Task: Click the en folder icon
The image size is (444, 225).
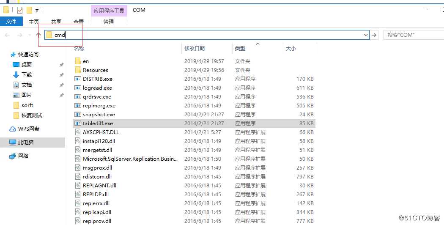Action: 78,61
